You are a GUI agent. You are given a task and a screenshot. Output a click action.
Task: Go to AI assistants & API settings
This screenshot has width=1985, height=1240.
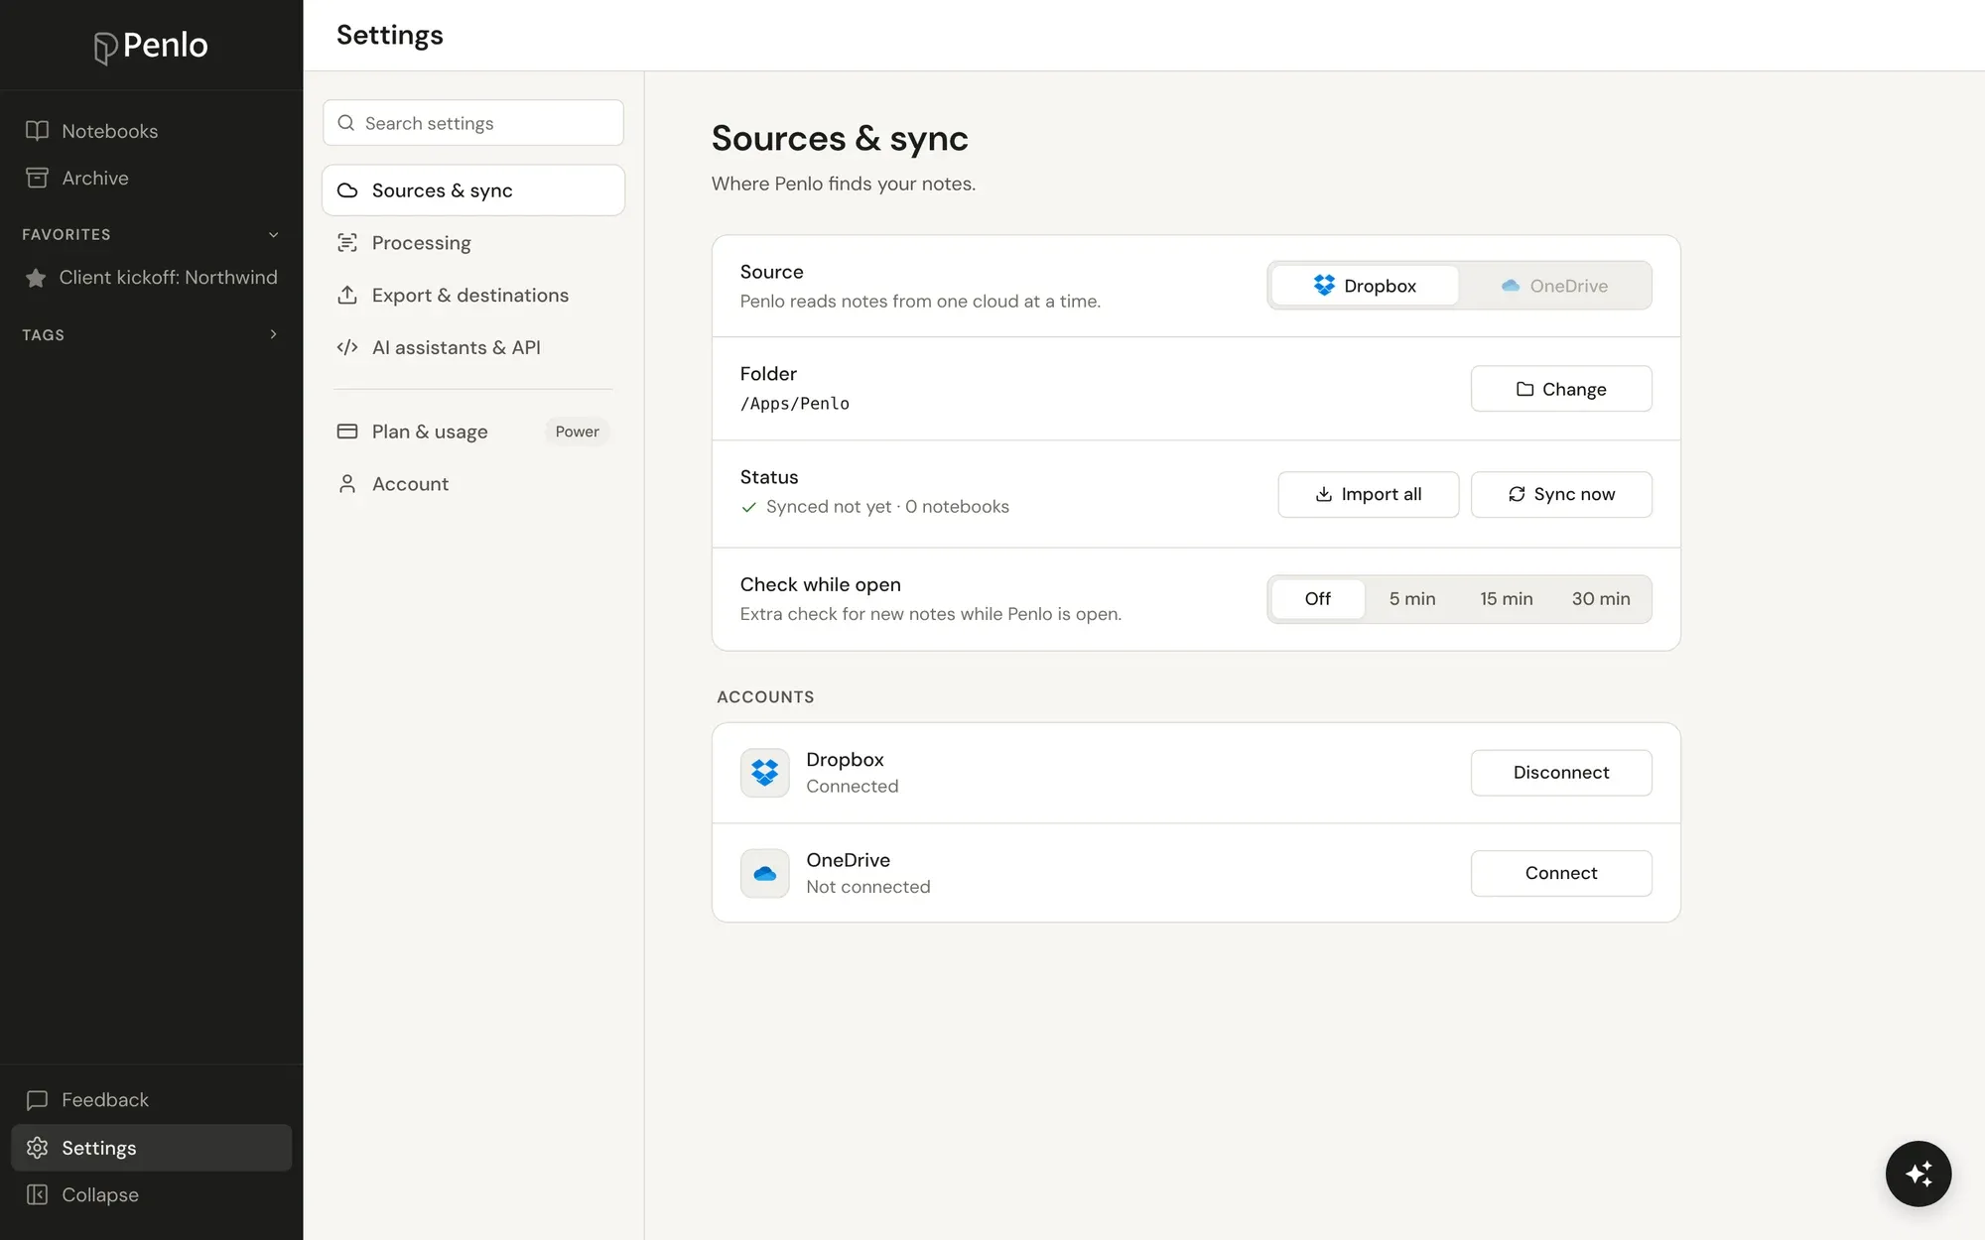473,347
